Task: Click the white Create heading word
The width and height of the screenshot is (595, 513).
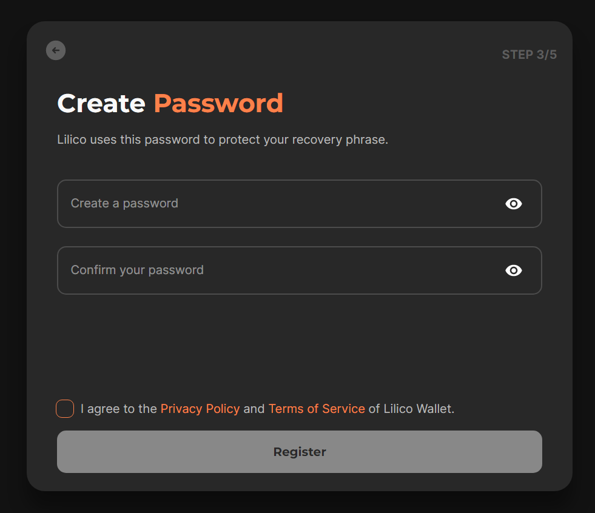Action: pyautogui.click(x=101, y=103)
